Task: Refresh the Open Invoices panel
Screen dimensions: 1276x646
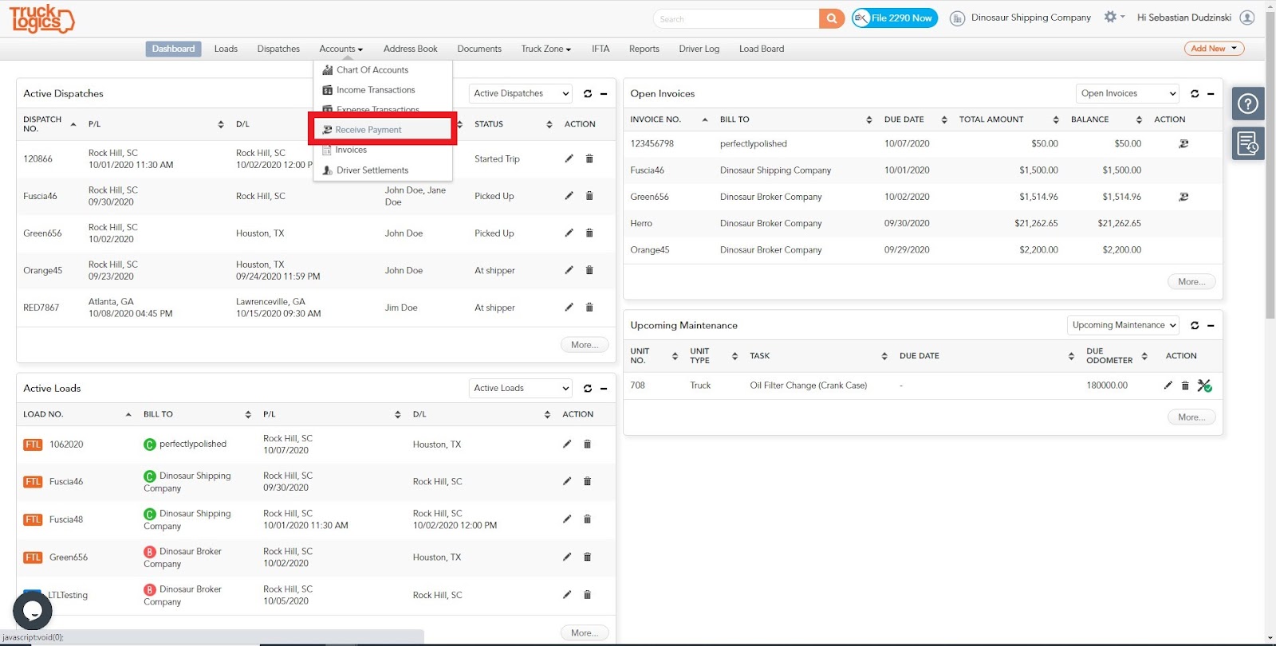Action: coord(1195,94)
